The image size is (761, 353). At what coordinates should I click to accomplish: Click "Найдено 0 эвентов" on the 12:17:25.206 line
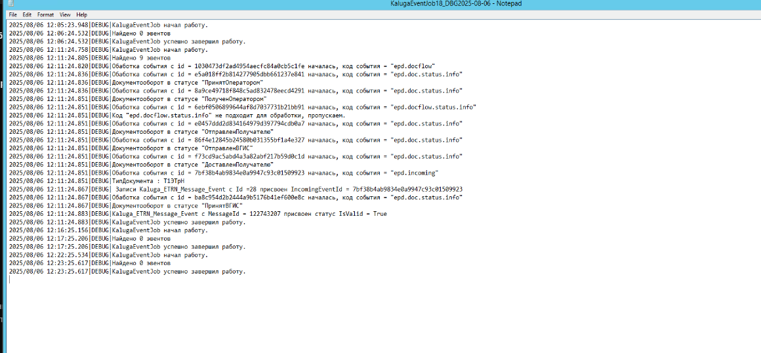[141, 238]
